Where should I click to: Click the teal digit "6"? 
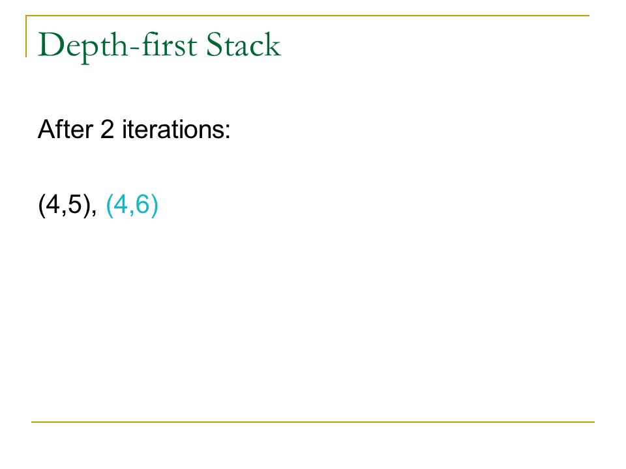143,204
